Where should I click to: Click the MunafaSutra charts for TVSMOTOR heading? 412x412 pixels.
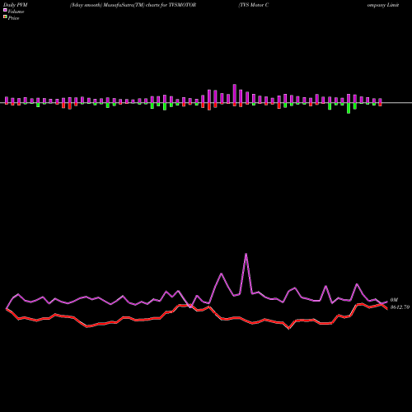click(x=133, y=5)
